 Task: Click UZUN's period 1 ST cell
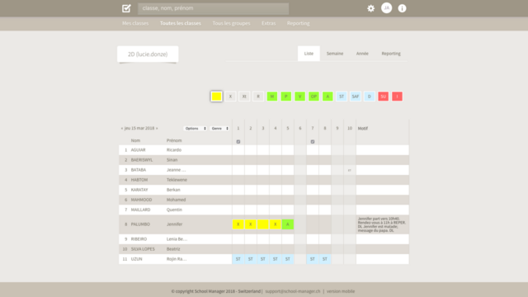click(238, 259)
